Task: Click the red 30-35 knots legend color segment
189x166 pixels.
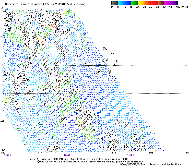Action: pyautogui.click(x=154, y=3)
